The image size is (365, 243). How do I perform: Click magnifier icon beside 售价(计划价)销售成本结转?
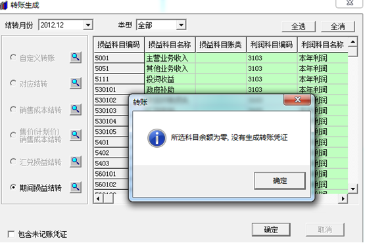[76, 135]
